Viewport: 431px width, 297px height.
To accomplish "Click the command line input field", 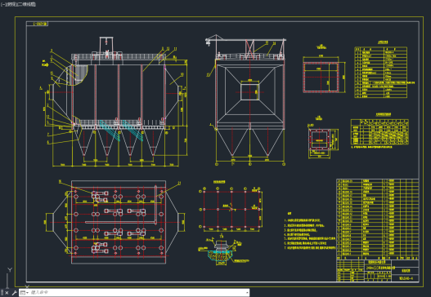I will [x=137, y=293].
